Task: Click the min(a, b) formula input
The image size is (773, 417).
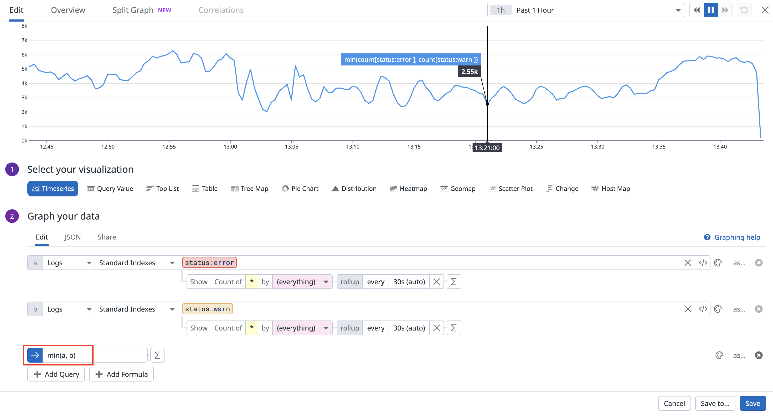Action: 95,355
